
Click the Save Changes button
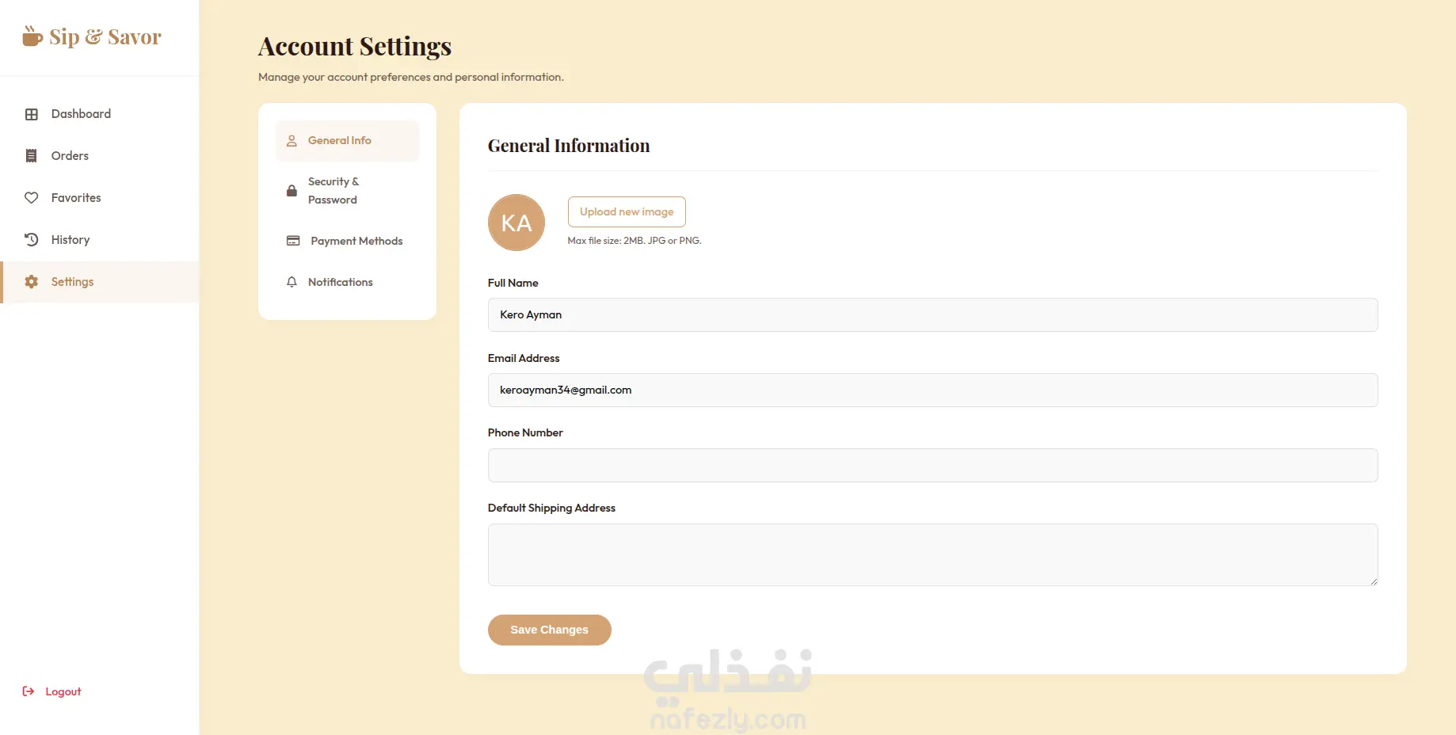click(x=549, y=630)
